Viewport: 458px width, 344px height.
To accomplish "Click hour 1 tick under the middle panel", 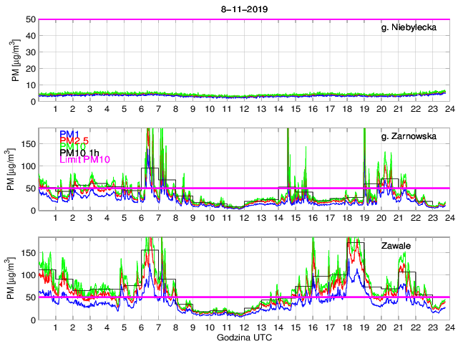I will click(x=55, y=218).
